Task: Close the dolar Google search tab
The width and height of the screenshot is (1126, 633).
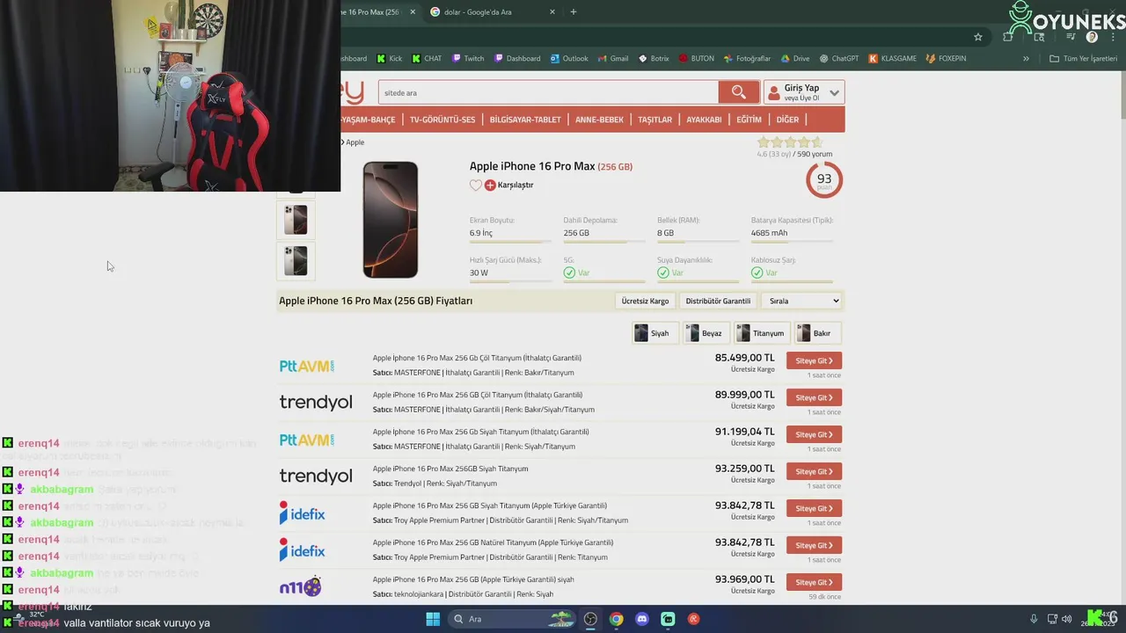Action: 552,12
